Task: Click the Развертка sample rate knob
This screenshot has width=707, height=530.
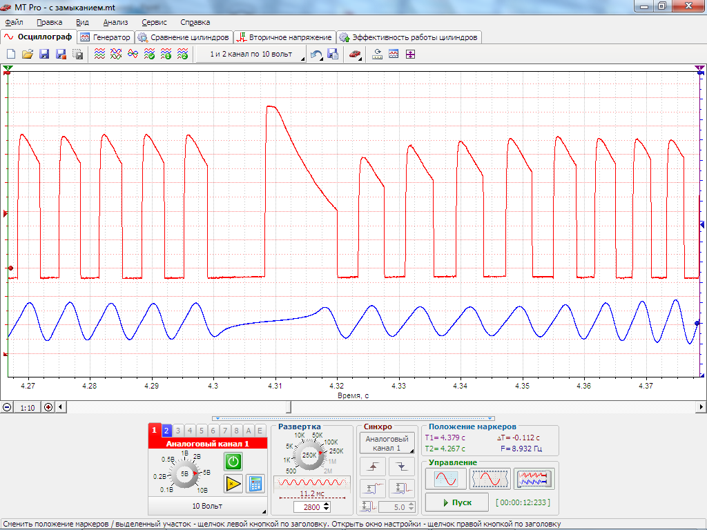Action: tap(309, 455)
